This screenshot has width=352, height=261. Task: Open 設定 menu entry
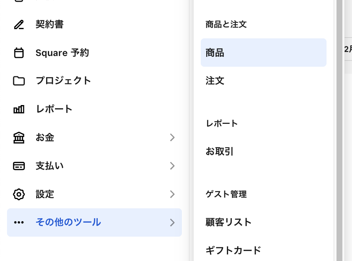pyautogui.click(x=94, y=194)
